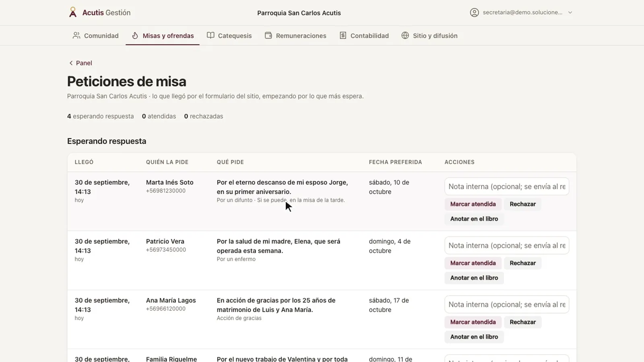Click the phone number +56966120000
Image resolution: width=644 pixels, height=362 pixels.
point(166,309)
